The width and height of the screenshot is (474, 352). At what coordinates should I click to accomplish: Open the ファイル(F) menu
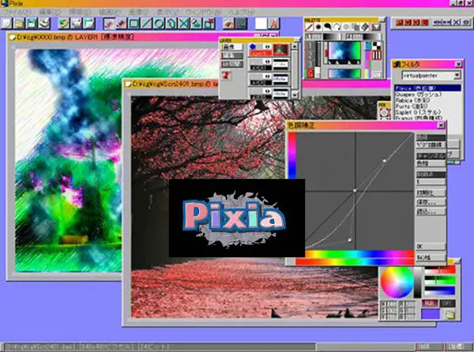(17, 13)
